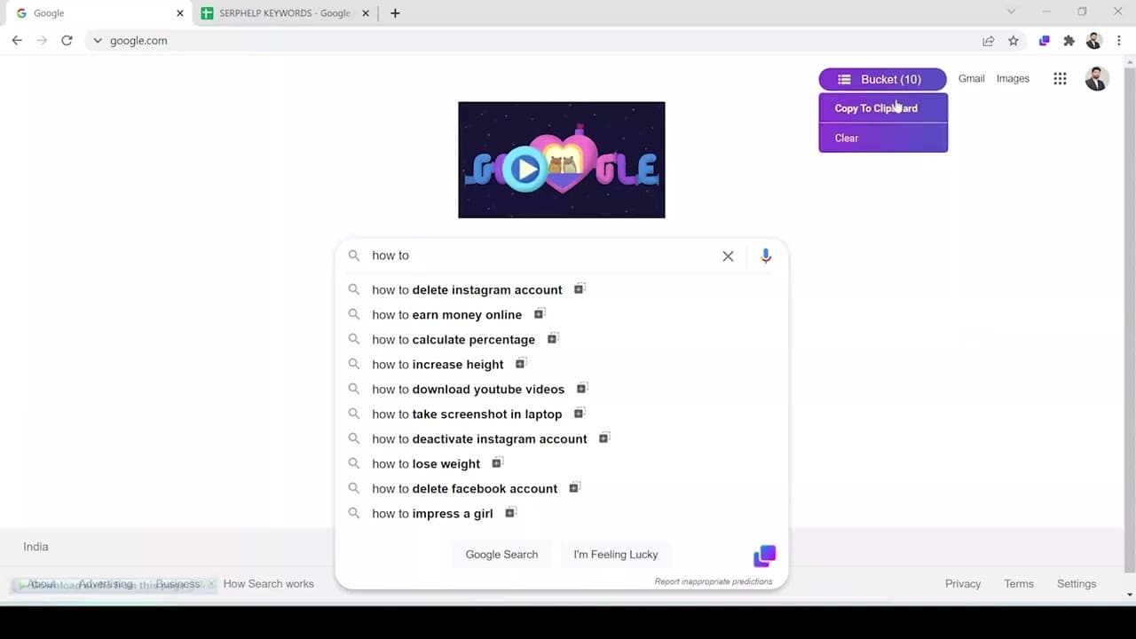Screen dimensions: 1136x639
Task: Click Report inappropriate predictions link
Action: coord(714,582)
